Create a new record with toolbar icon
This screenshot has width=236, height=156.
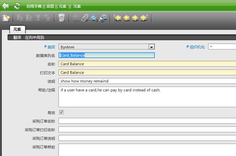tap(6, 18)
